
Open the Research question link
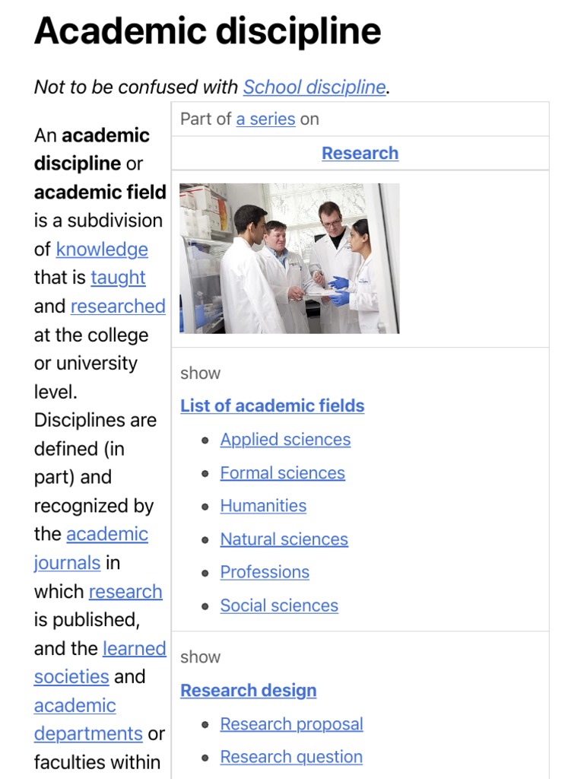click(x=291, y=757)
